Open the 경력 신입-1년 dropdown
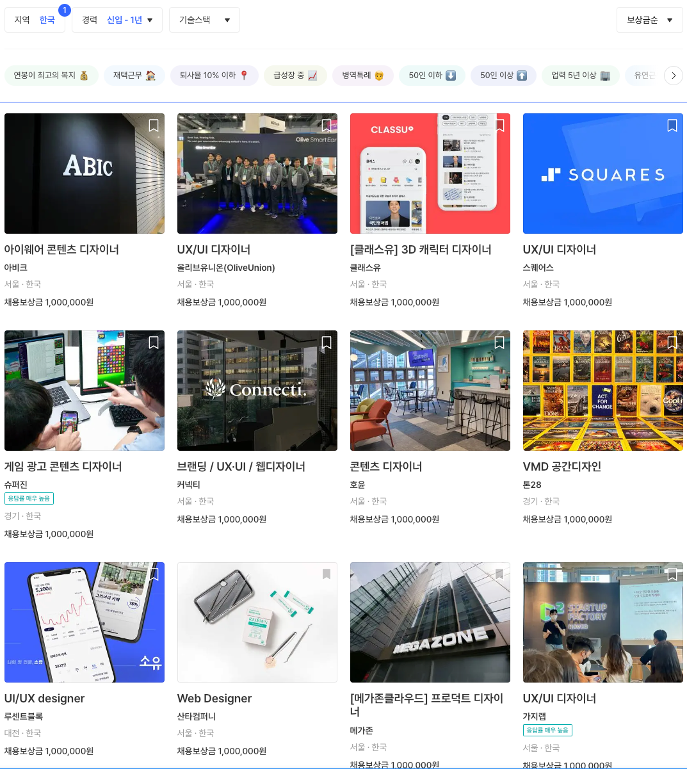This screenshot has width=687, height=769. click(x=117, y=20)
